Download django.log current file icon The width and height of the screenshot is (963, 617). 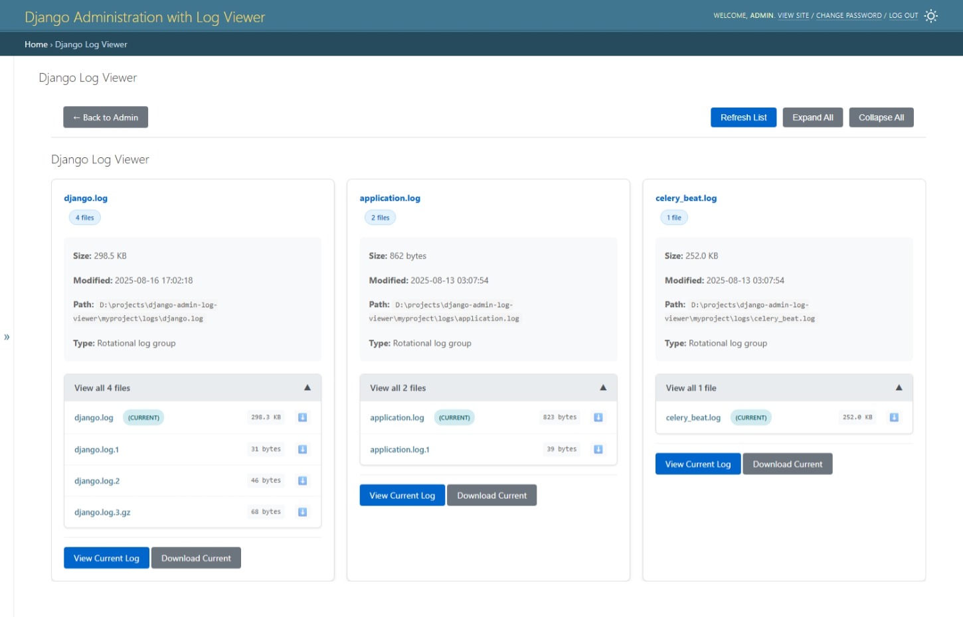pyautogui.click(x=302, y=417)
